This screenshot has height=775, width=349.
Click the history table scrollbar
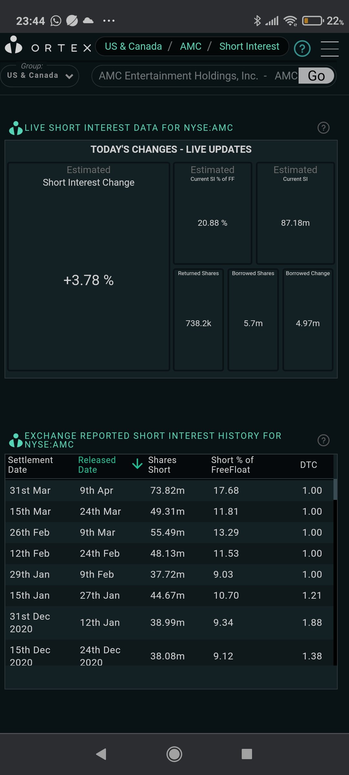click(x=335, y=489)
